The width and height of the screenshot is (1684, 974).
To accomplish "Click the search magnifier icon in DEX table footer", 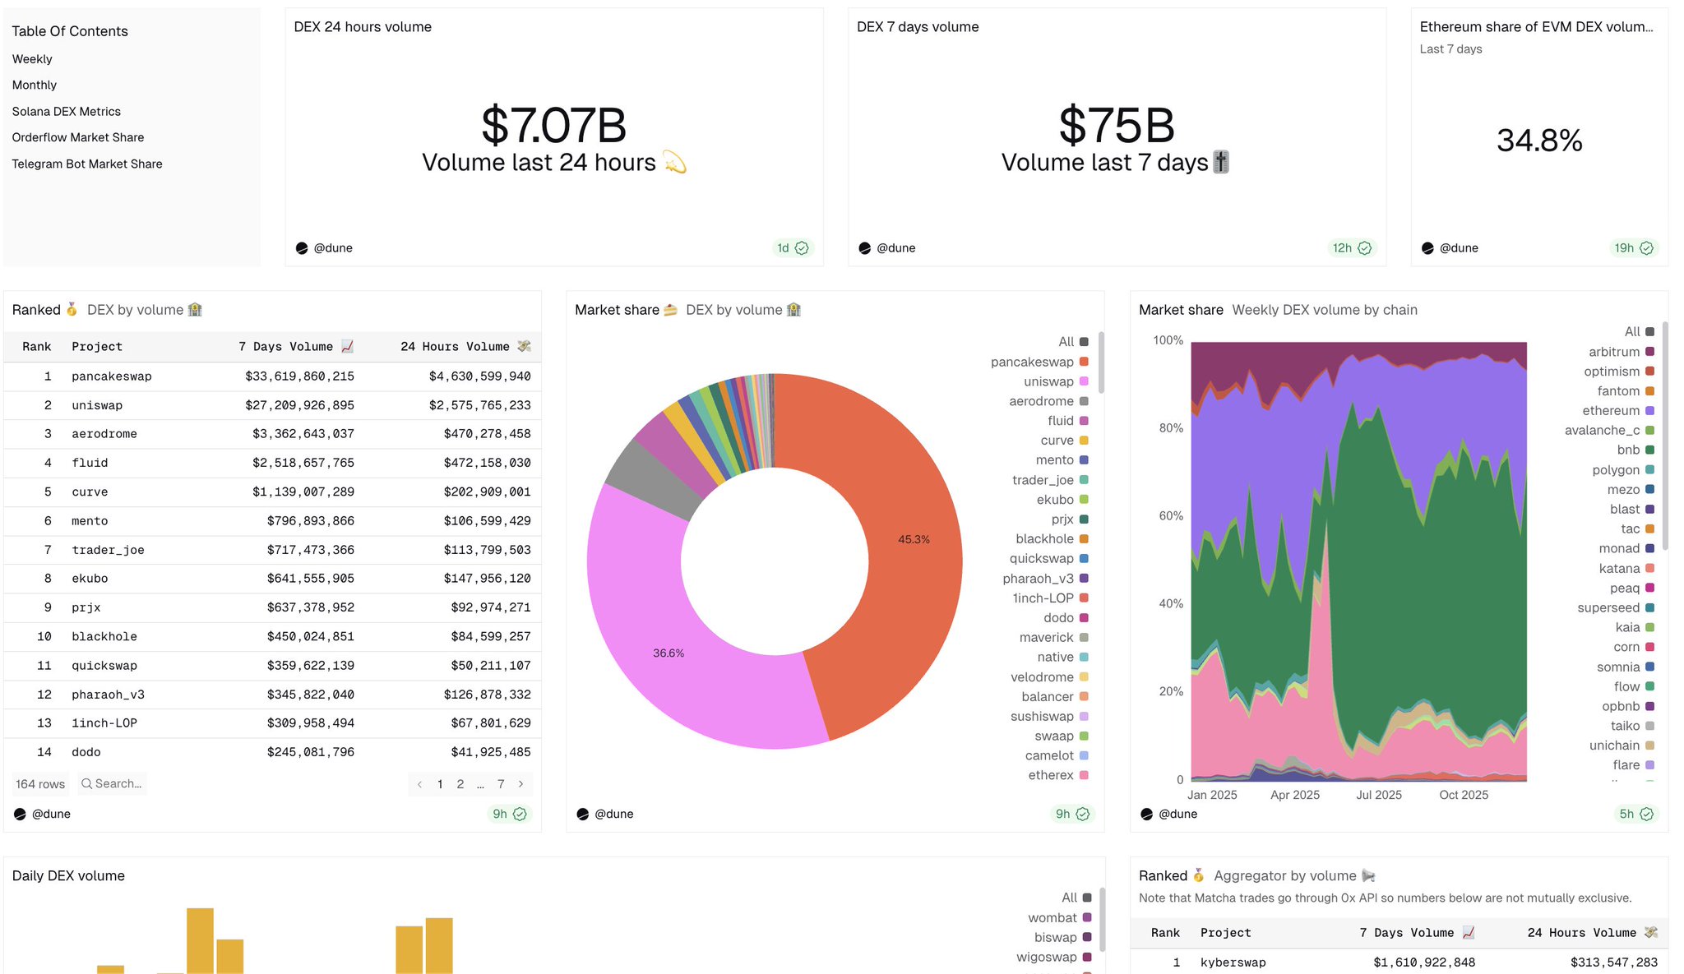I will [86, 783].
